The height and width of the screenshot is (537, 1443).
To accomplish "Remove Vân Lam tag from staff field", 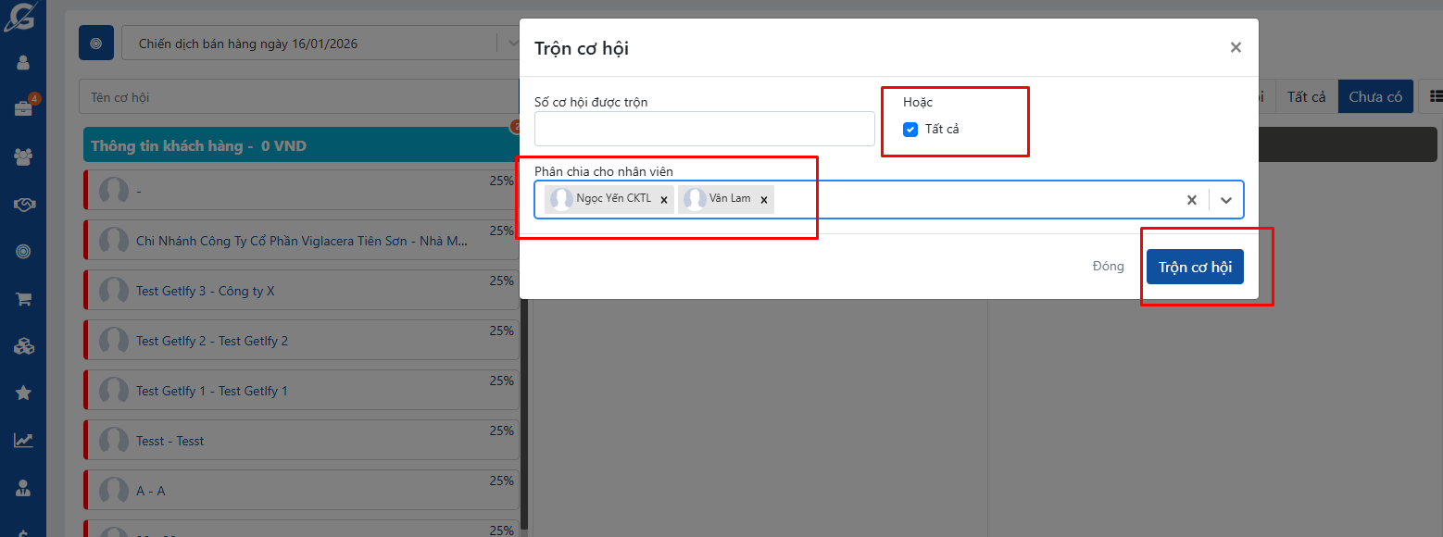I will 764,200.
